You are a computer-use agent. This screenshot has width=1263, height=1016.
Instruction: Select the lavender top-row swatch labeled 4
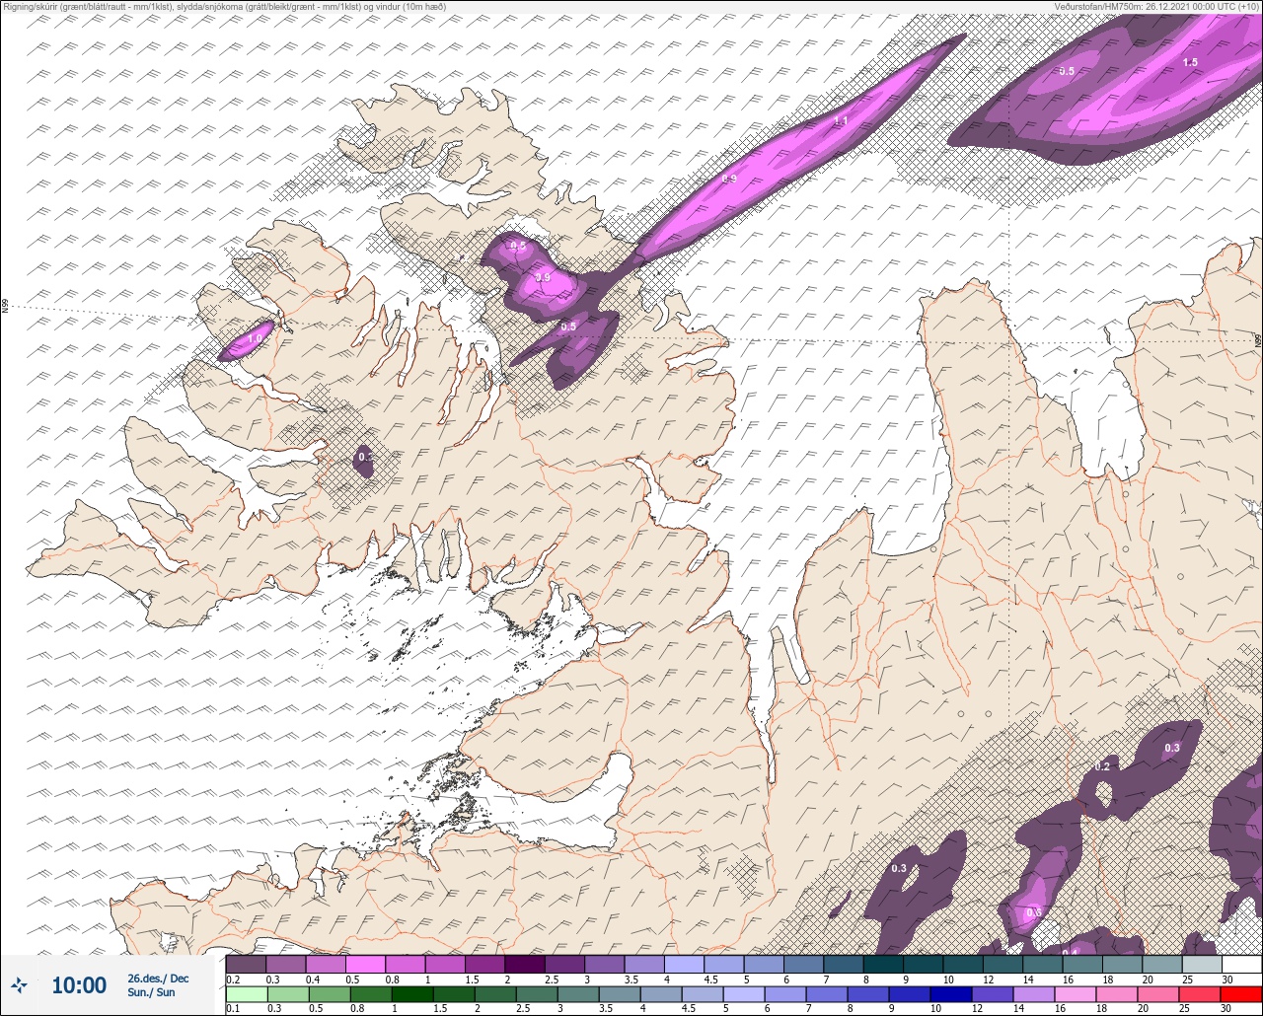click(684, 964)
